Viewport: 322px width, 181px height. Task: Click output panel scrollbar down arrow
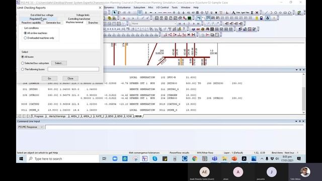pyautogui.click(x=303, y=113)
